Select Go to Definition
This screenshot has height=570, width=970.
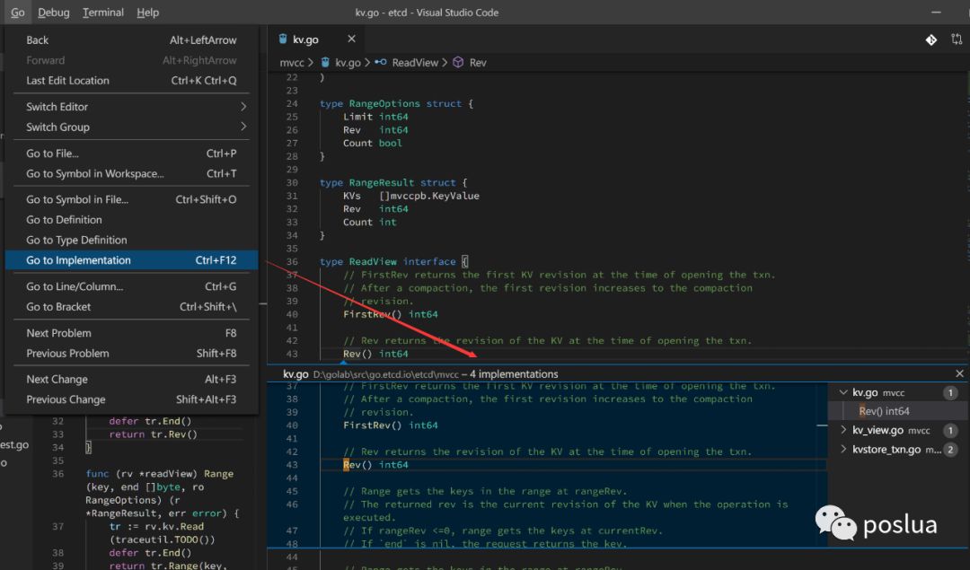131,219
